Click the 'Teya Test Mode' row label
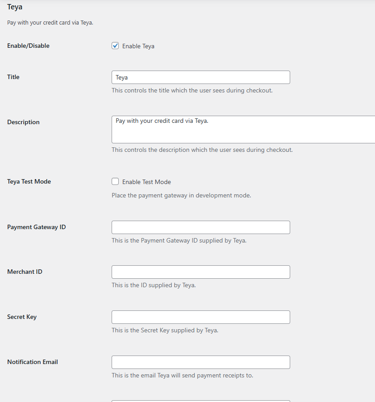375x402 pixels. click(29, 181)
